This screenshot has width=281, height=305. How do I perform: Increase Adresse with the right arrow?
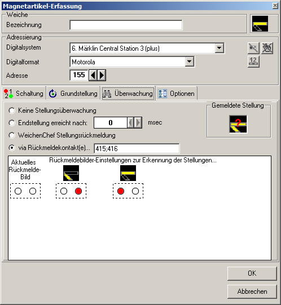click(x=102, y=75)
